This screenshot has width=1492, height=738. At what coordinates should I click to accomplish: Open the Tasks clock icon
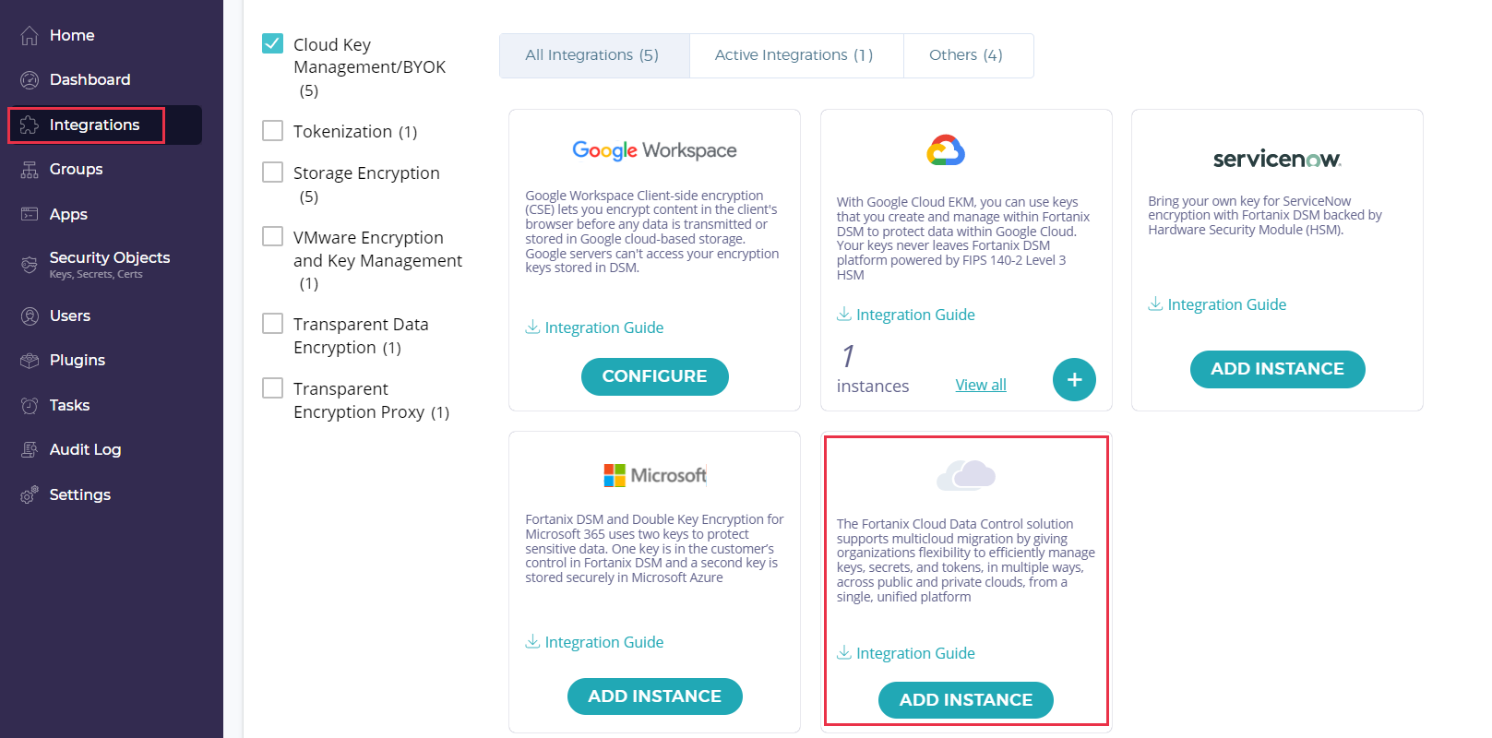[30, 406]
